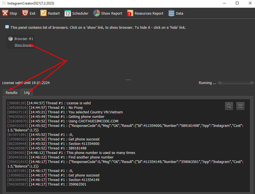The image size is (255, 194).
Task: Click the Show Report pie chart icon
Action: point(97,13)
